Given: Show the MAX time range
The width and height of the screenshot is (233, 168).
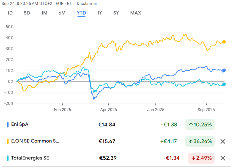Looking at the screenshot, I should (136, 13).
